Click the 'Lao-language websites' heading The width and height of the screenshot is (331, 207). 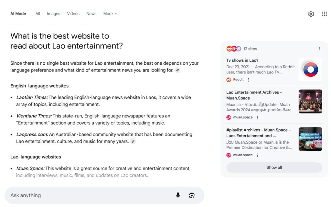pos(36,157)
